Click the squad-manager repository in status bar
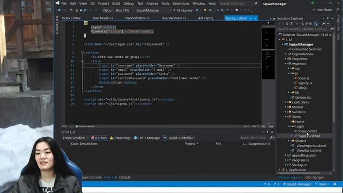Viewport: 343px width, 193px height. [297, 184]
